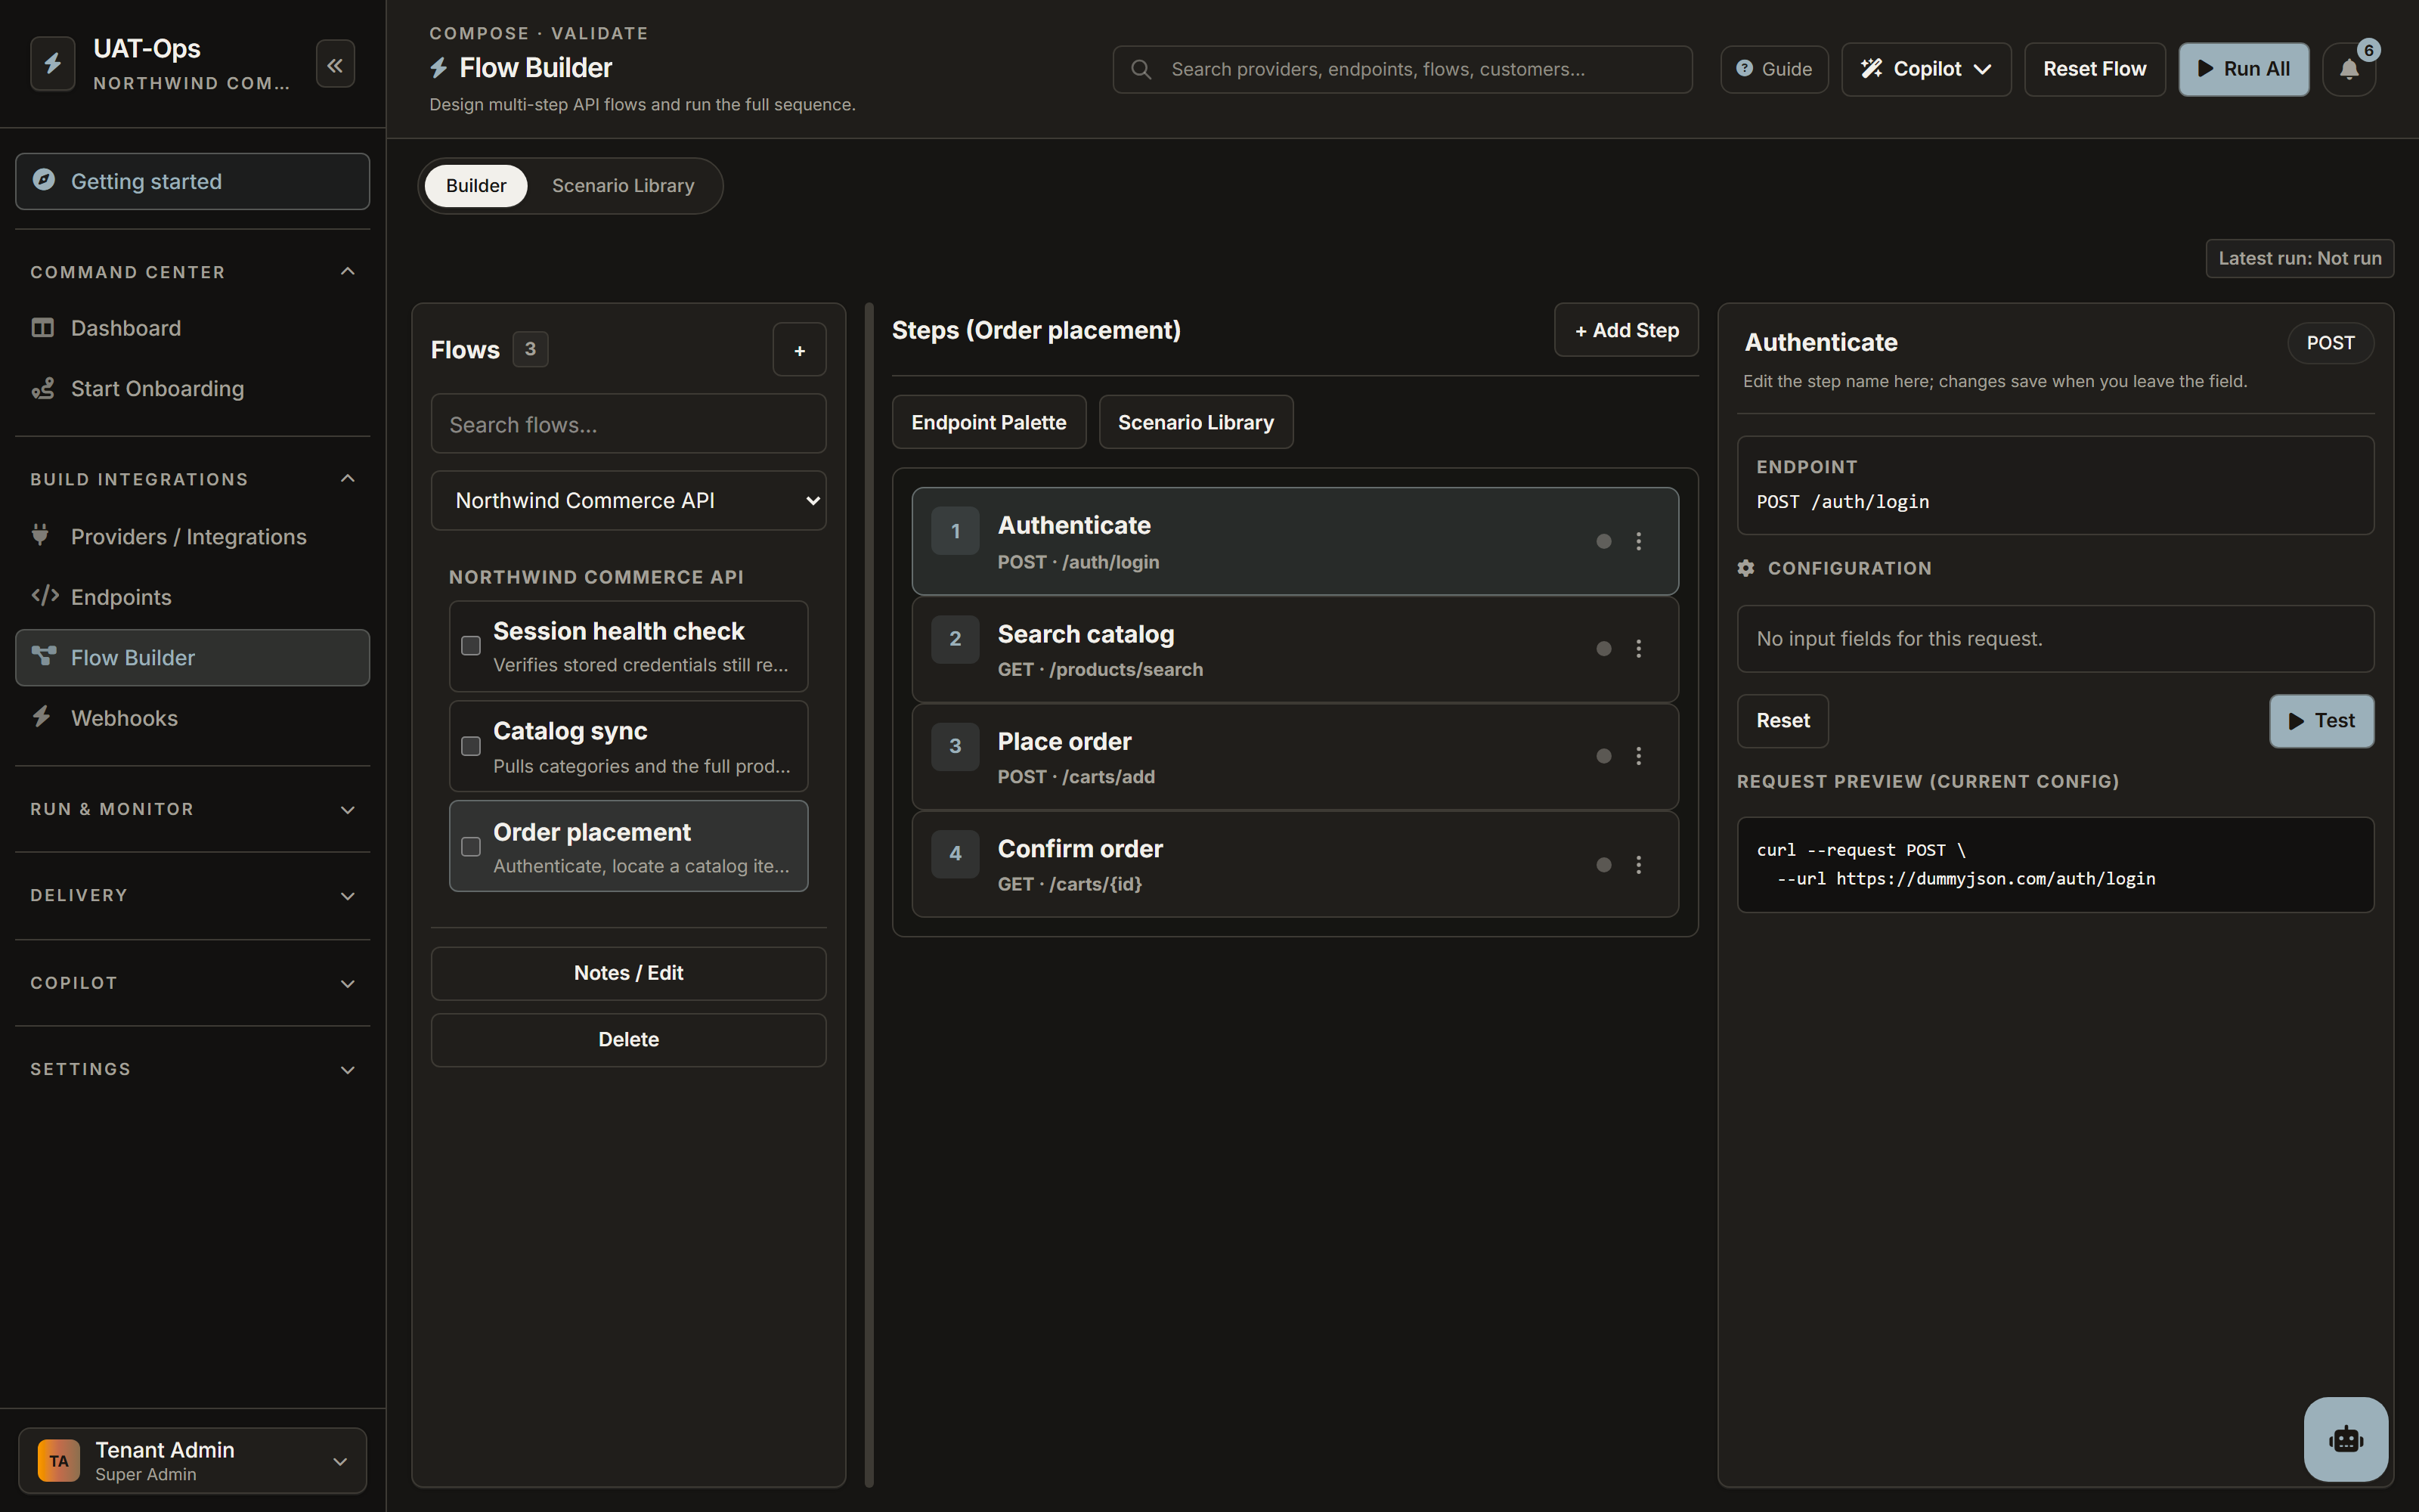Tick the Catalog sync checkbox
Image resolution: width=2419 pixels, height=1512 pixels.
471,746
